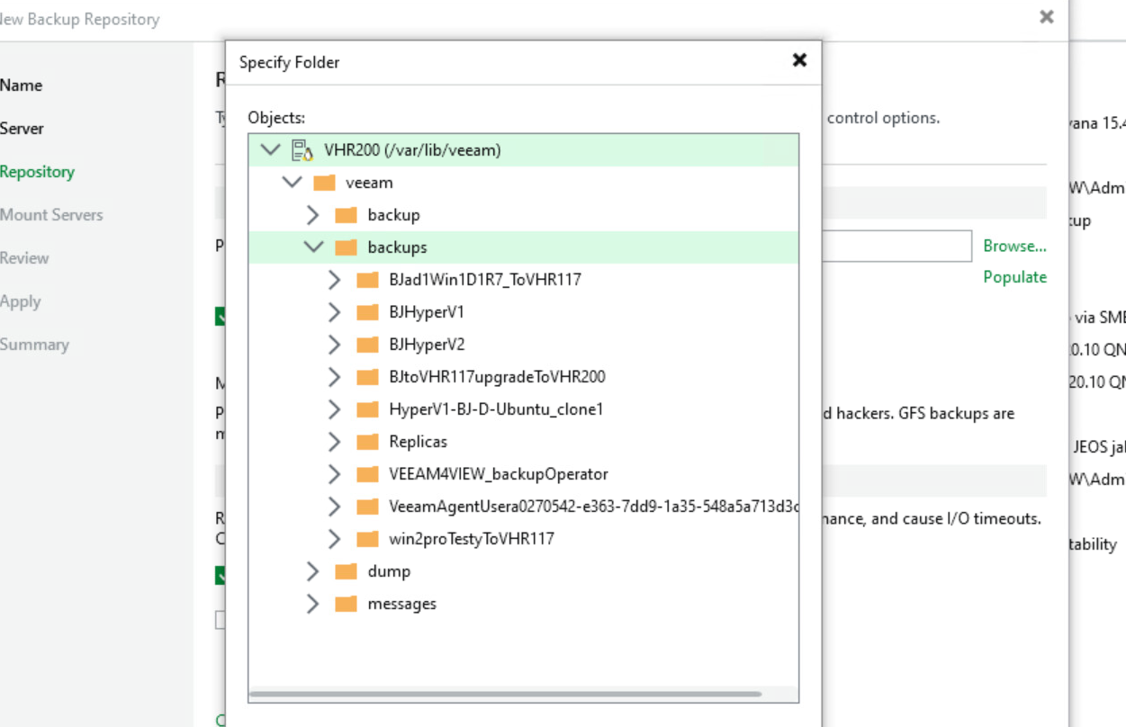Select the Replicas folder icon
Screen dimensions: 1126x727
(367, 442)
